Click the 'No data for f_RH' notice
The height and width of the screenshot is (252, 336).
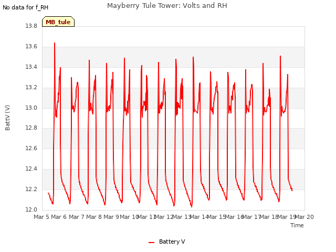tap(26, 7)
